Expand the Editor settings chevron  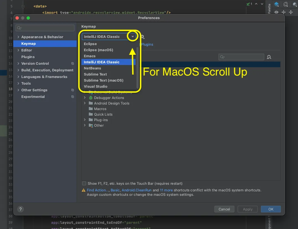tap(18, 50)
